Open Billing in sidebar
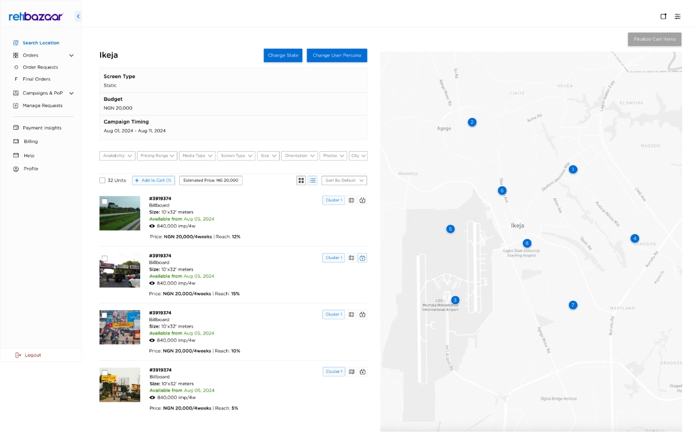 pyautogui.click(x=30, y=141)
